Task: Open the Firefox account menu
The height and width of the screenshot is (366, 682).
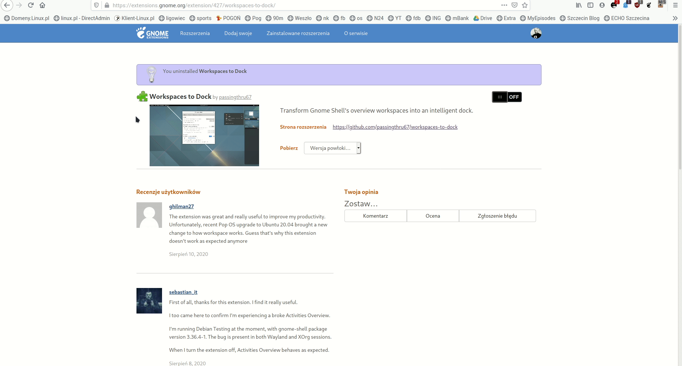Action: pyautogui.click(x=602, y=5)
